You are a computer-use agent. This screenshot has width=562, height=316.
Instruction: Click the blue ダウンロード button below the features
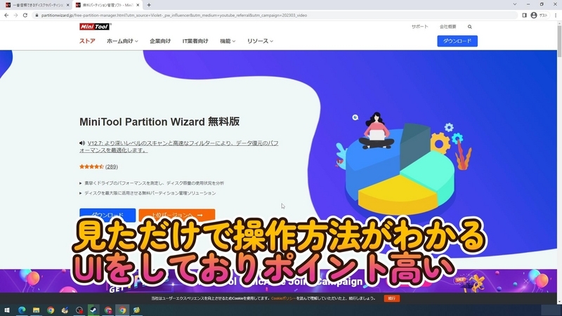(x=107, y=215)
